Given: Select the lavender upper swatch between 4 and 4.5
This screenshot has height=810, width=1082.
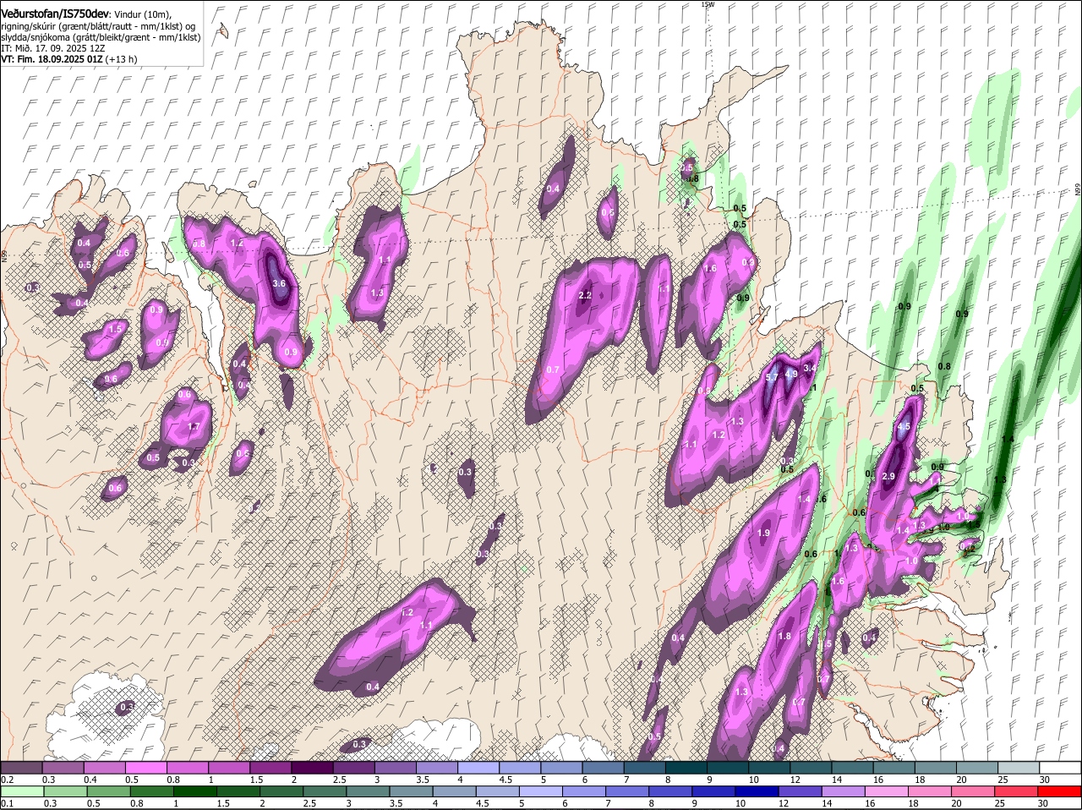Looking at the screenshot, I should tap(477, 768).
